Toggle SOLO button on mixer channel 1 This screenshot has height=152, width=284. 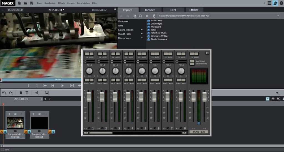[x=87, y=80]
